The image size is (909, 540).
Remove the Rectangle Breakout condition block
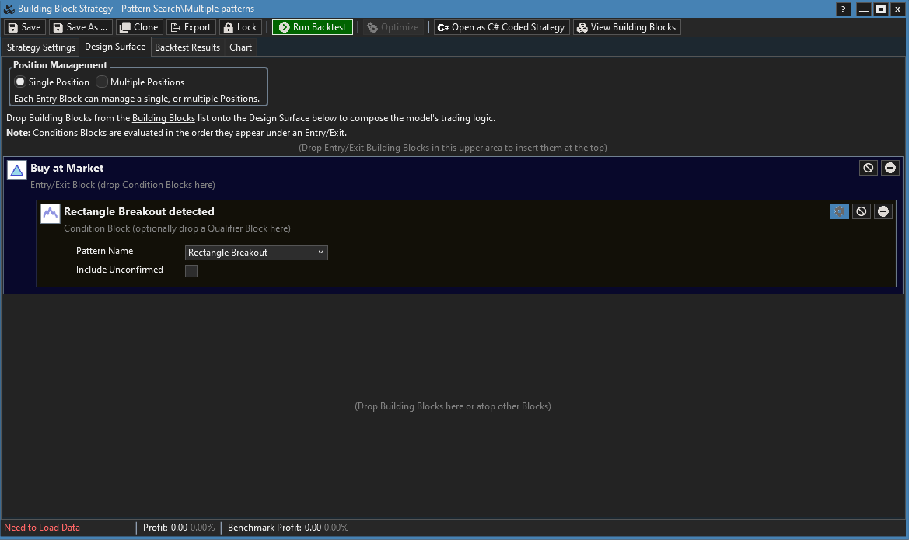[883, 211]
